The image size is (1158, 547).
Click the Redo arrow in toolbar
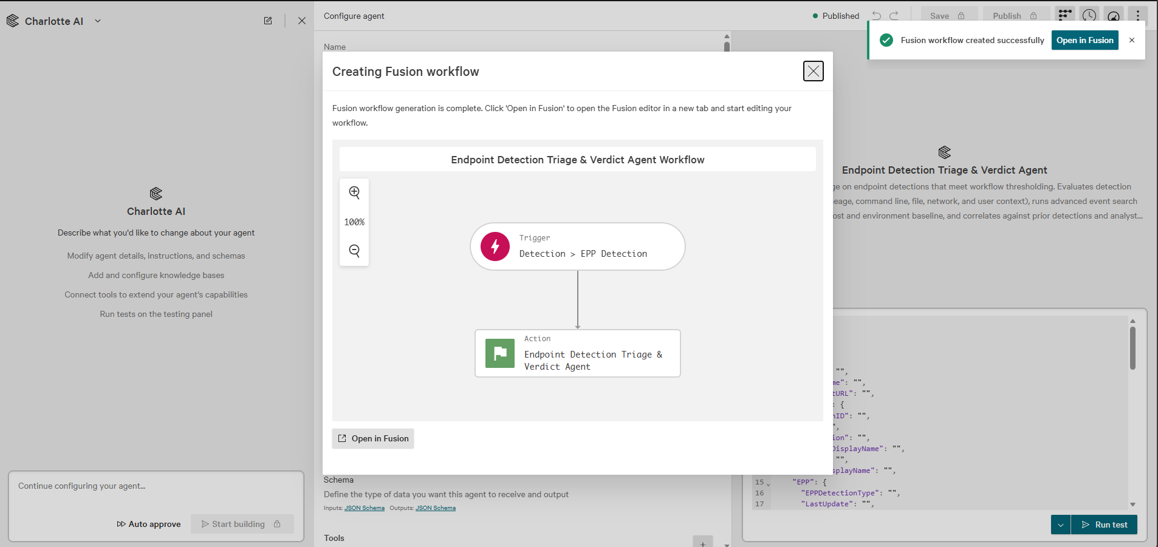click(894, 16)
